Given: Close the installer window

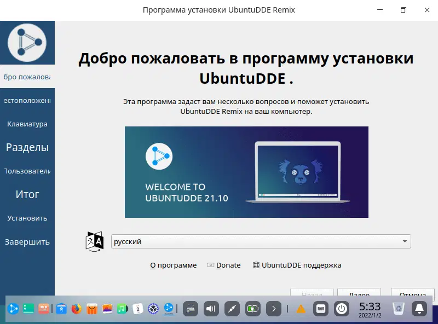Looking at the screenshot, I should tap(427, 10).
